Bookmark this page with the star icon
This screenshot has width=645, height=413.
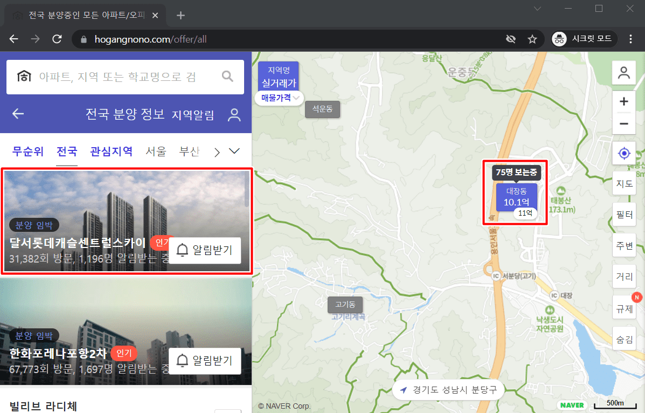tap(532, 39)
